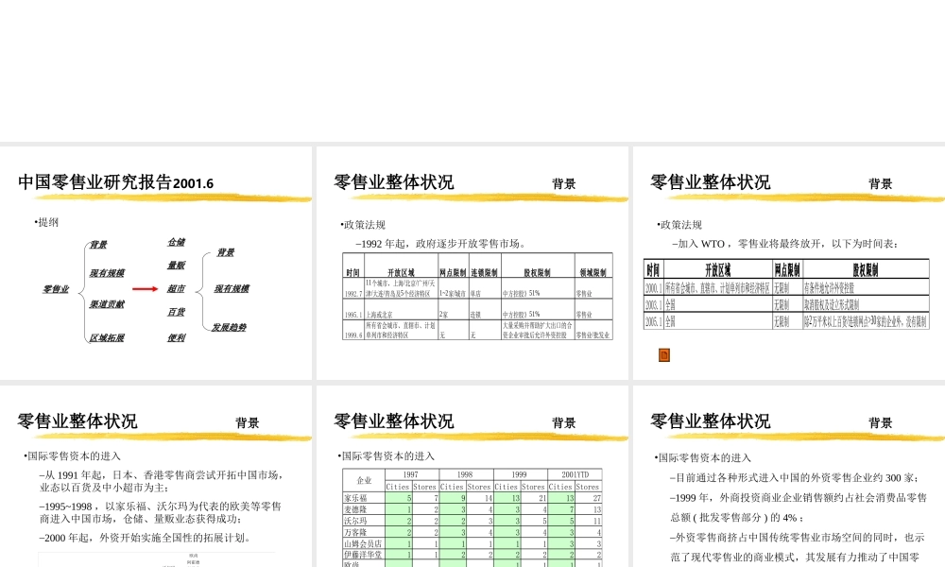Click the red arrow in the retail diagram

click(145, 288)
